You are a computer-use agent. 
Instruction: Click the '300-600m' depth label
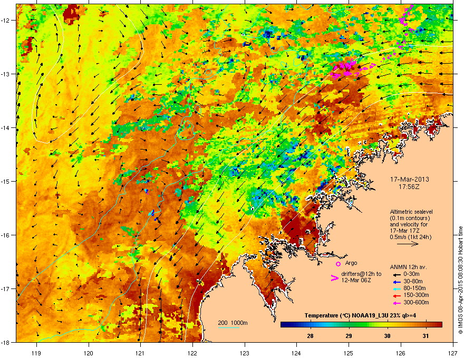(416, 302)
